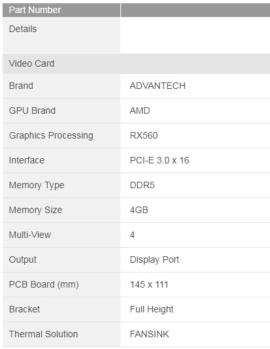Screen dimensions: 270x349
Task: Click the 4GB memory size value
Action: point(139,210)
